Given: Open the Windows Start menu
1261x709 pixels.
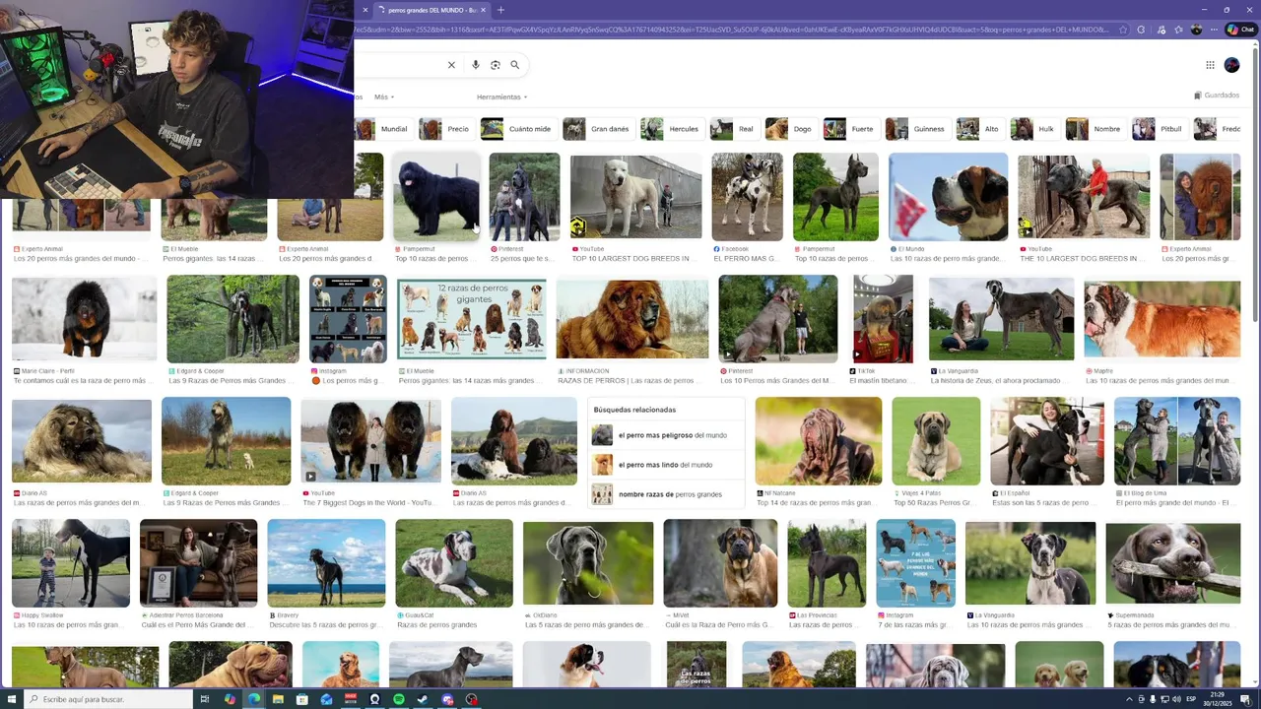Looking at the screenshot, I should tap(10, 699).
